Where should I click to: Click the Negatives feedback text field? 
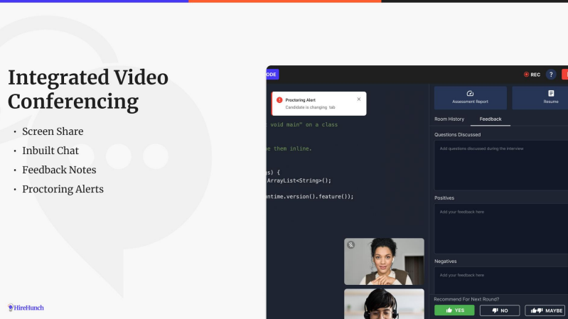click(501, 281)
